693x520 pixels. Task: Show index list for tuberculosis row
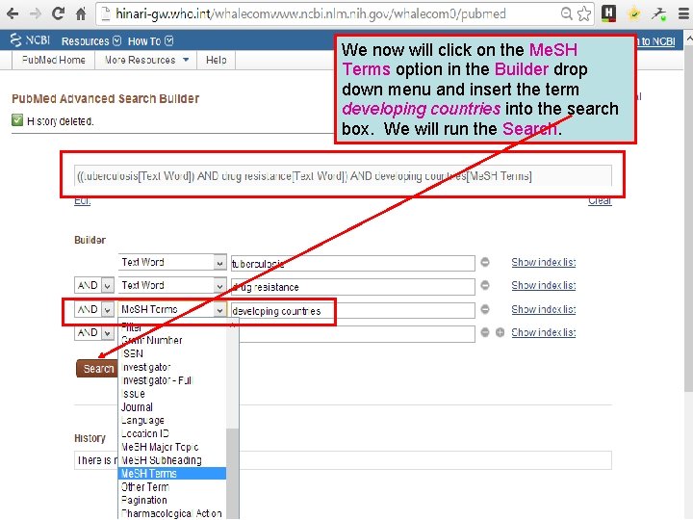(544, 262)
